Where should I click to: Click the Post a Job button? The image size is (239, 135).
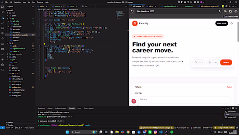pos(222,23)
